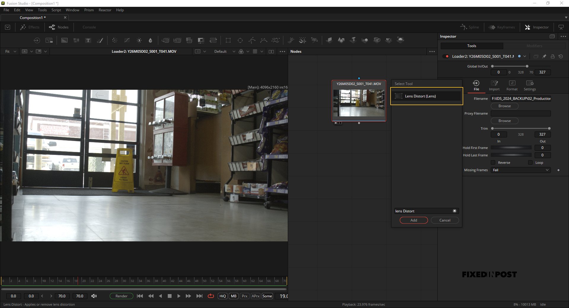Click the lock icon for Loader2
Viewport: 569px width, 308px height.
[x=552, y=56]
